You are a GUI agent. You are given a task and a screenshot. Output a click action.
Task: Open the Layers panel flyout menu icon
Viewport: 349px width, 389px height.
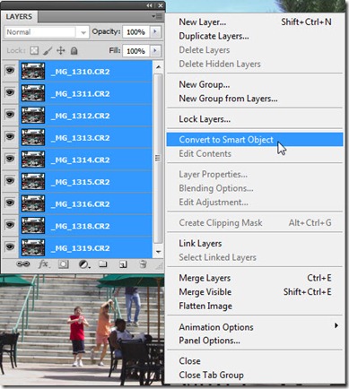click(157, 16)
